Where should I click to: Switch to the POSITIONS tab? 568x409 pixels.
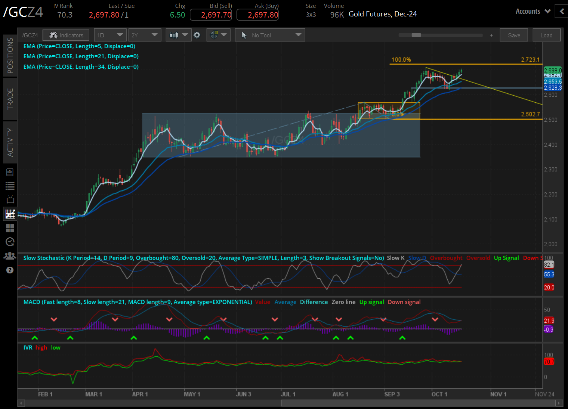click(10, 55)
